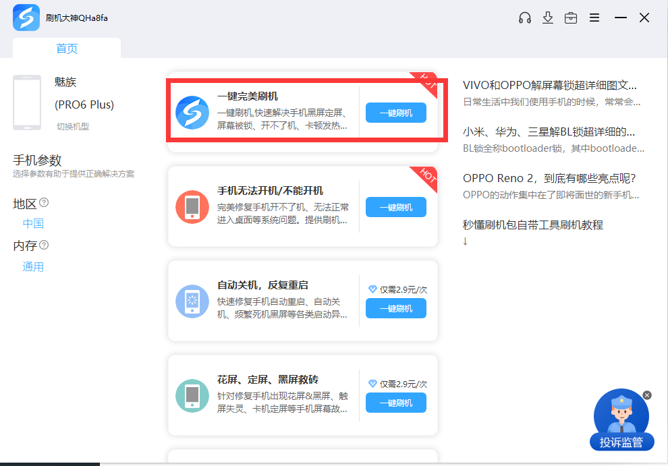Open the hamburger main menu
This screenshot has height=466, width=668.
click(x=594, y=18)
